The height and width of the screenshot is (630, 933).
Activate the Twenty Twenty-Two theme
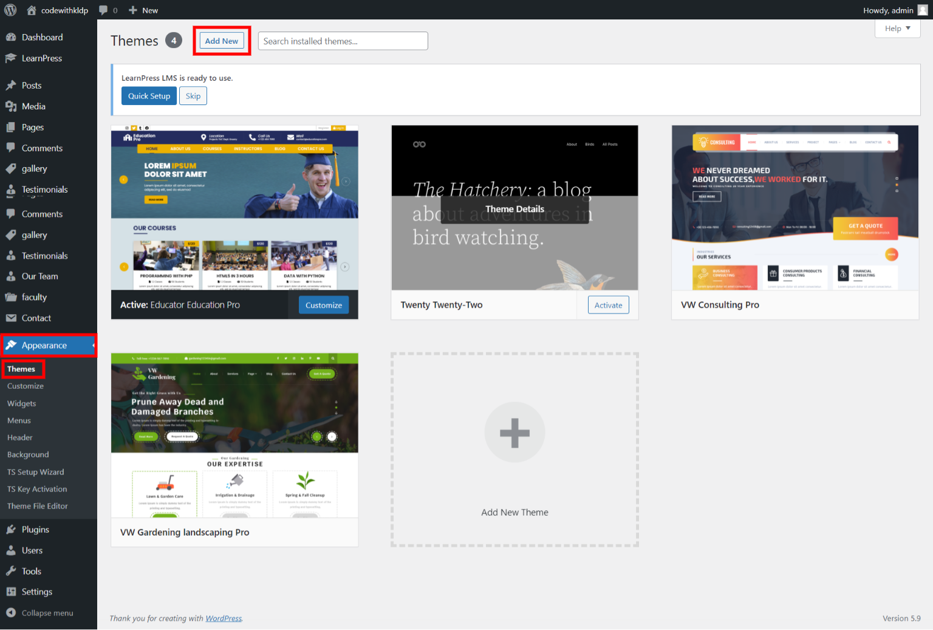coord(608,305)
